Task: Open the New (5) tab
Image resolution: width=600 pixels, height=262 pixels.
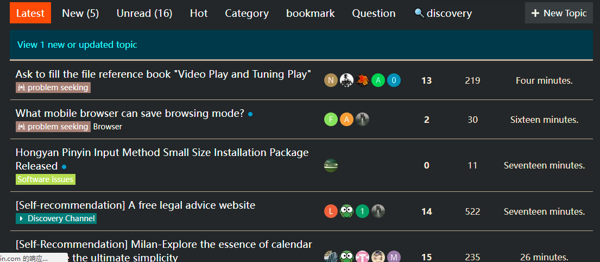Action: (80, 13)
